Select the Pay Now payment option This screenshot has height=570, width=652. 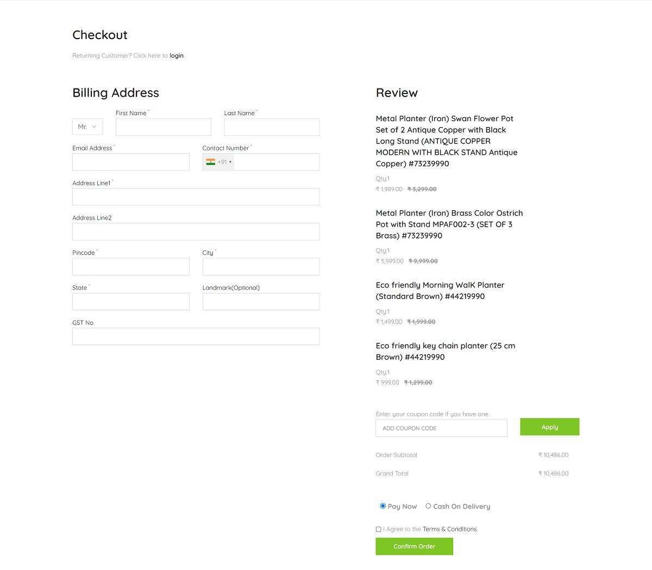pos(383,506)
